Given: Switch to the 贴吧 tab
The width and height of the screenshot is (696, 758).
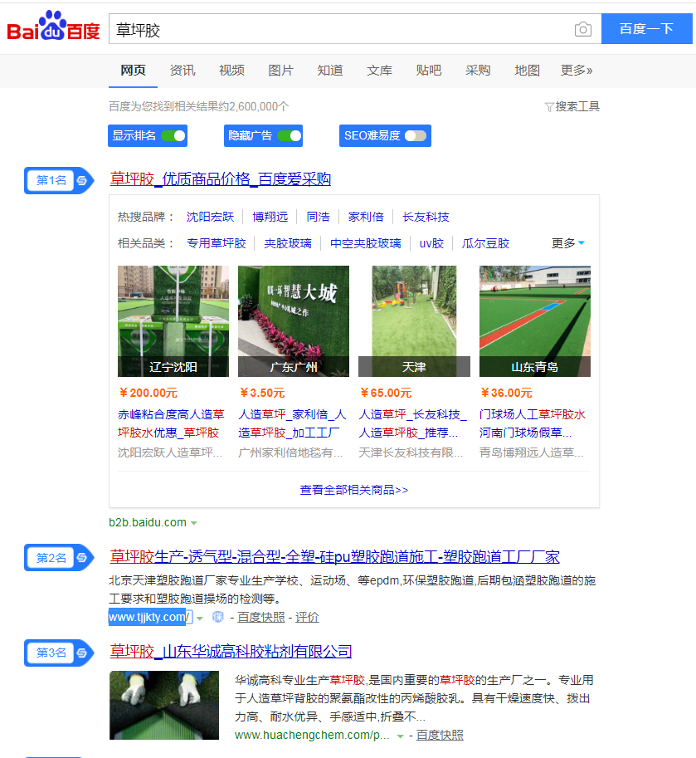Looking at the screenshot, I should pos(429,71).
